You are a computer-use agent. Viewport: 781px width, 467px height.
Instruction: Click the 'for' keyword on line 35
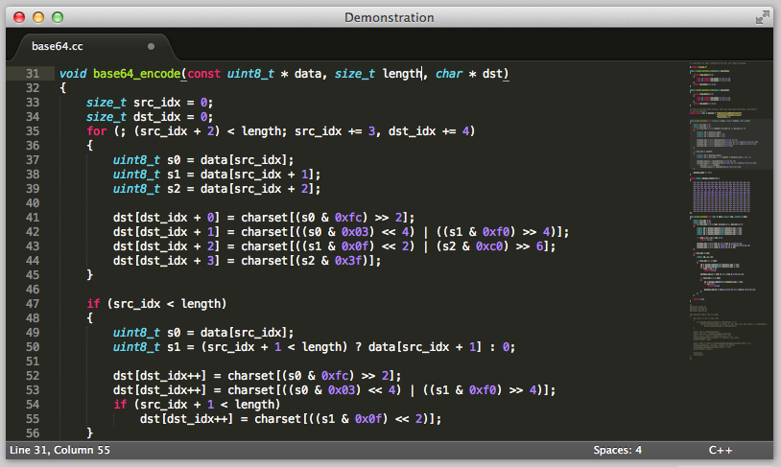[x=97, y=131]
